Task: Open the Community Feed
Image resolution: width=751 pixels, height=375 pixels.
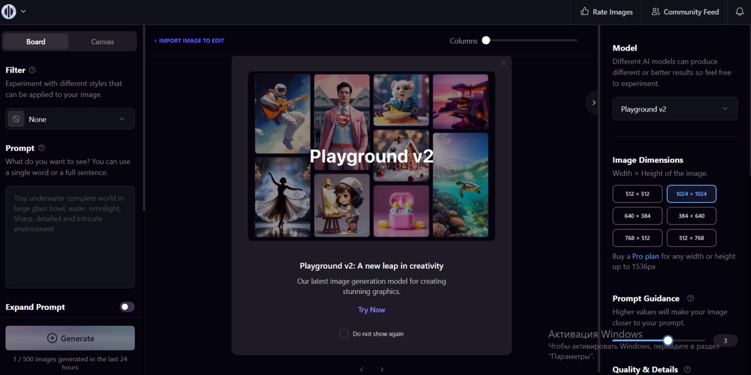Action: (685, 12)
